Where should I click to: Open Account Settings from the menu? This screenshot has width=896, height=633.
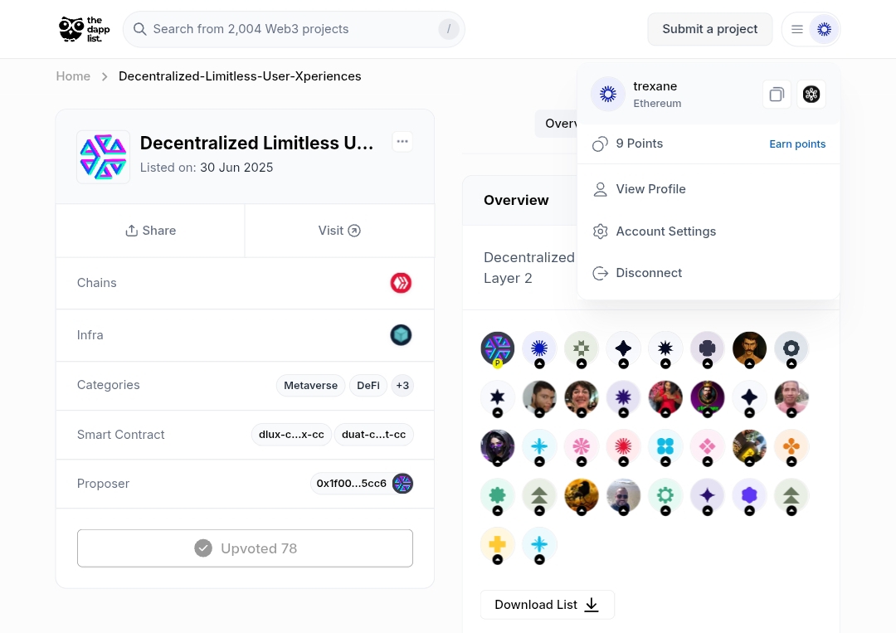pyautogui.click(x=709, y=231)
